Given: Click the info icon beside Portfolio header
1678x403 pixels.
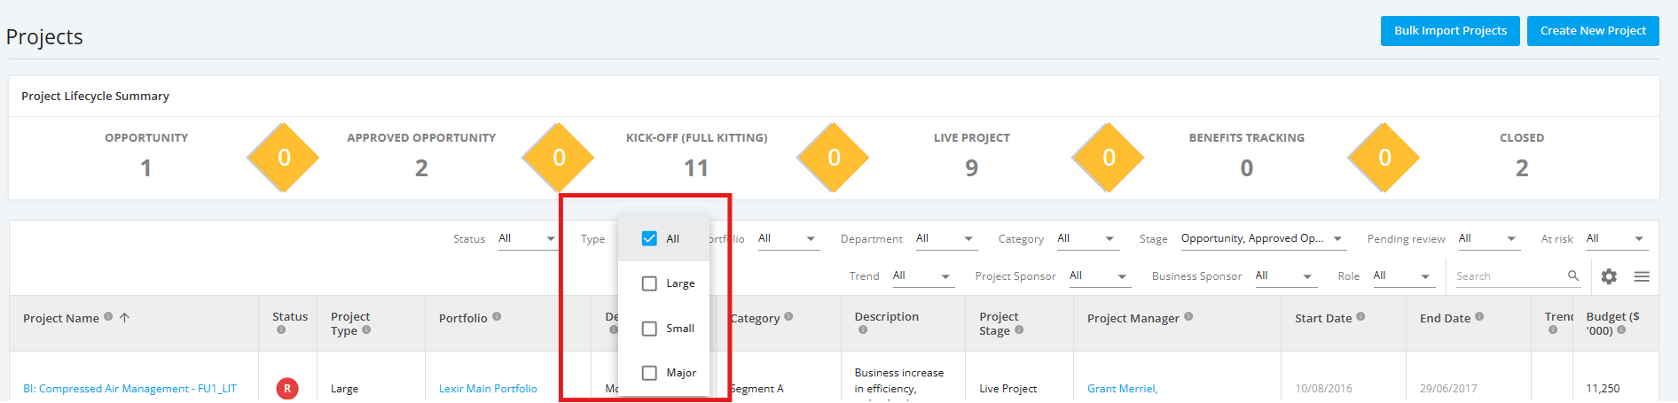Looking at the screenshot, I should click(x=497, y=316).
